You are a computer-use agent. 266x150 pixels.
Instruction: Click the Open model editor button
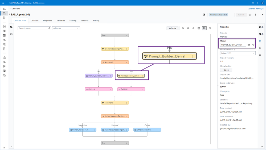(x=226, y=70)
